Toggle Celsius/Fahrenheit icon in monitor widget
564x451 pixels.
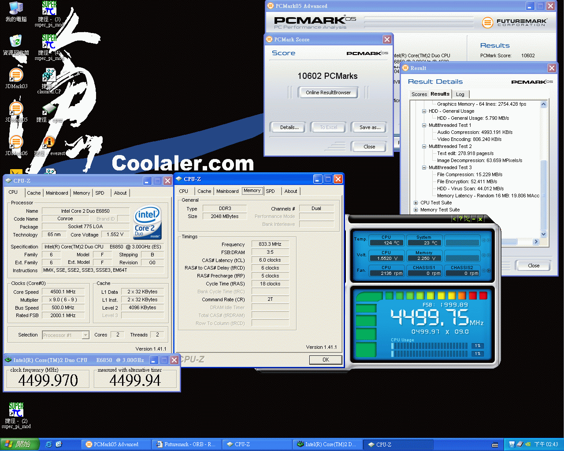(467, 219)
